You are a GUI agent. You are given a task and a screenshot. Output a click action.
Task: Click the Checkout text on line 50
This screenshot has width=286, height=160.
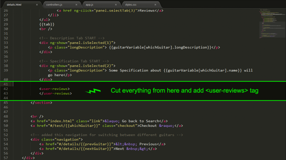click(148, 126)
